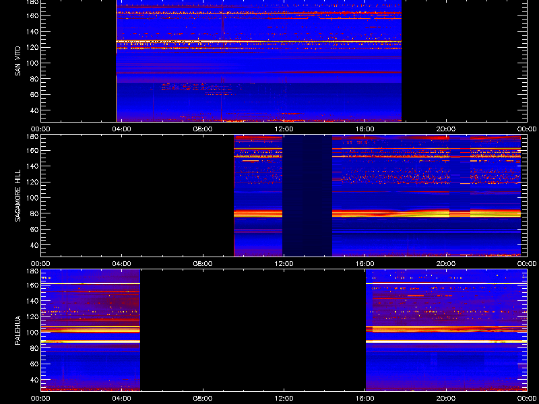Click 12:00 on the Palehua time axis

(x=284, y=399)
